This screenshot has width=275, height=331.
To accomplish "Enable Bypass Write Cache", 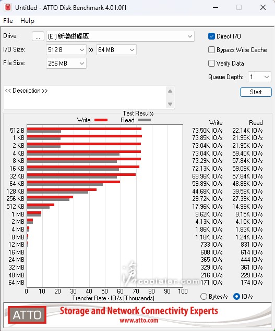I will (211, 50).
